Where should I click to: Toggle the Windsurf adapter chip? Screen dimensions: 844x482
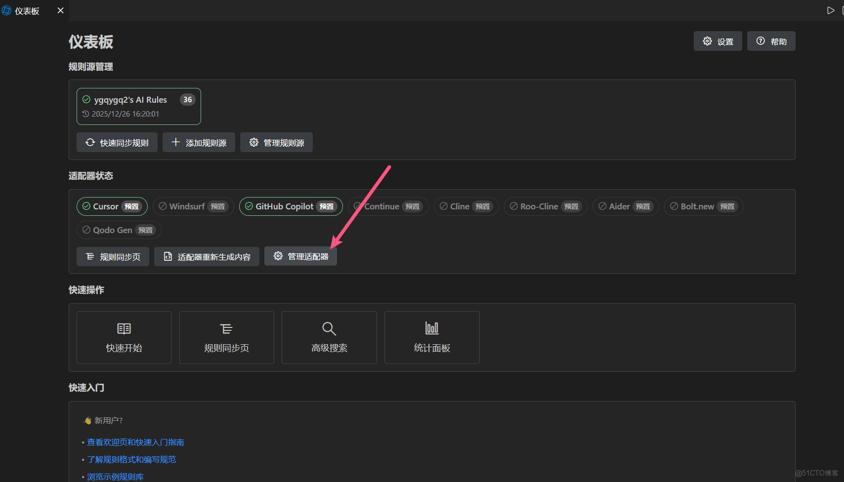(x=193, y=206)
